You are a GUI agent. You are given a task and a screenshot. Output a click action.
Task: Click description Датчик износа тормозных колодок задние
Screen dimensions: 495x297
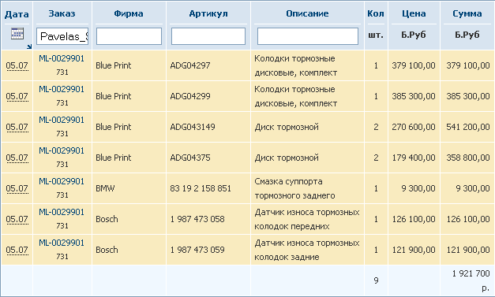(307, 250)
